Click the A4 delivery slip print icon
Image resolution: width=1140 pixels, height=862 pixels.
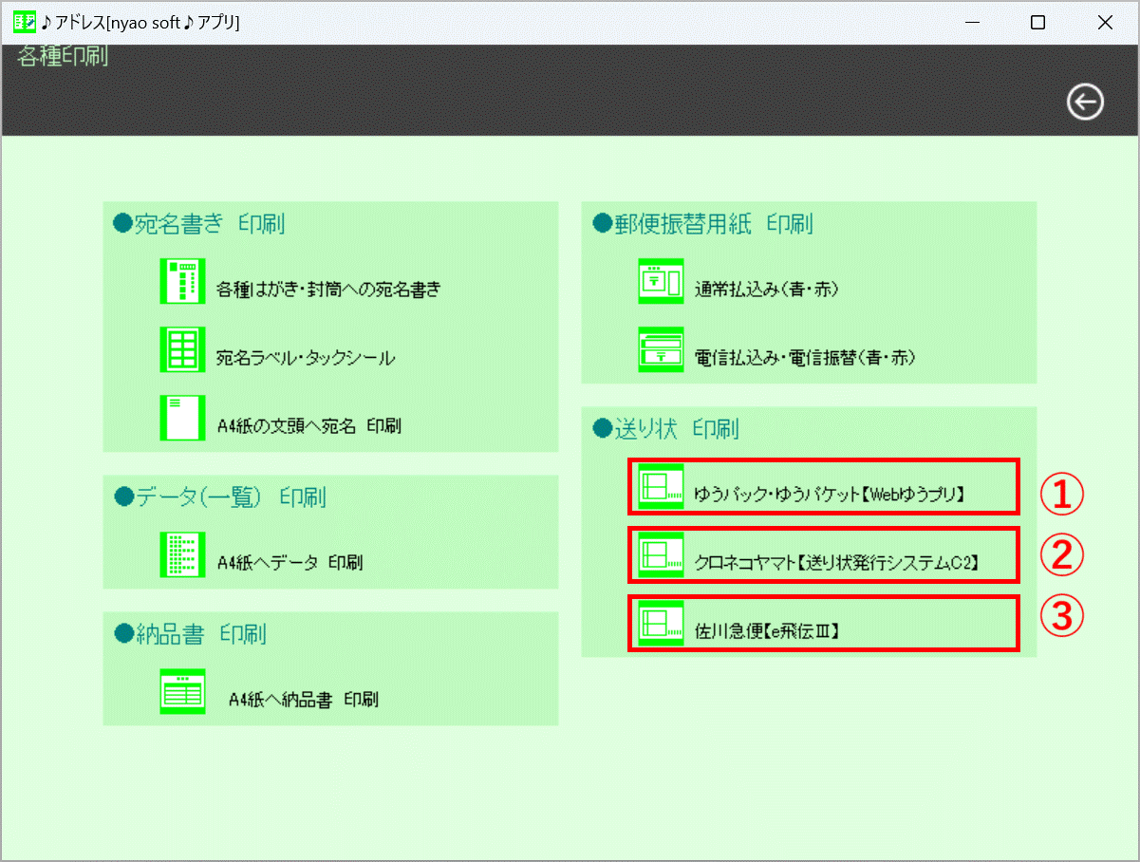pos(182,691)
